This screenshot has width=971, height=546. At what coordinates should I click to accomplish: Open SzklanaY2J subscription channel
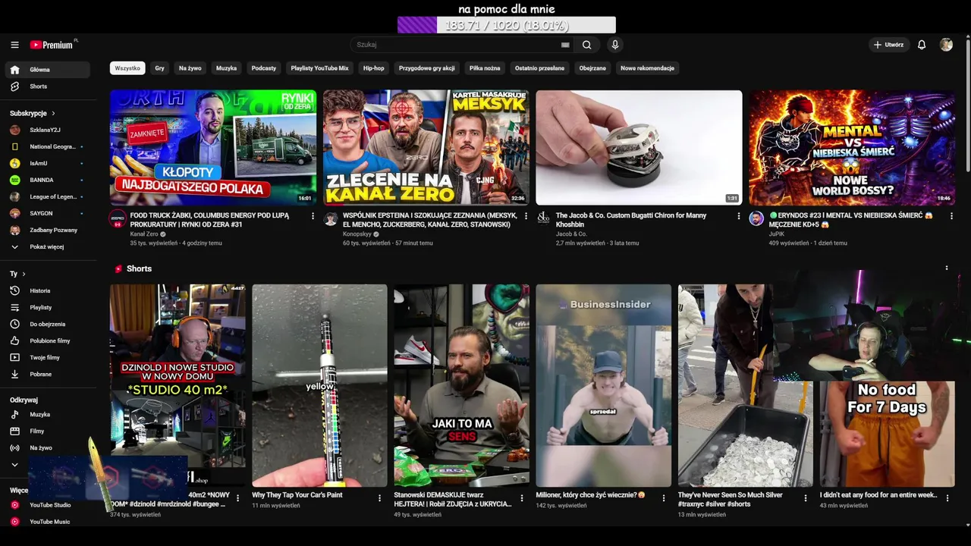pos(48,130)
